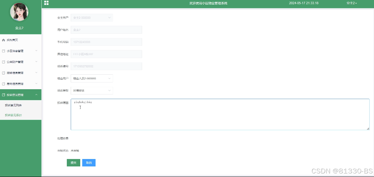Open the 报修信息管理 sidebar menu

tap(21, 73)
